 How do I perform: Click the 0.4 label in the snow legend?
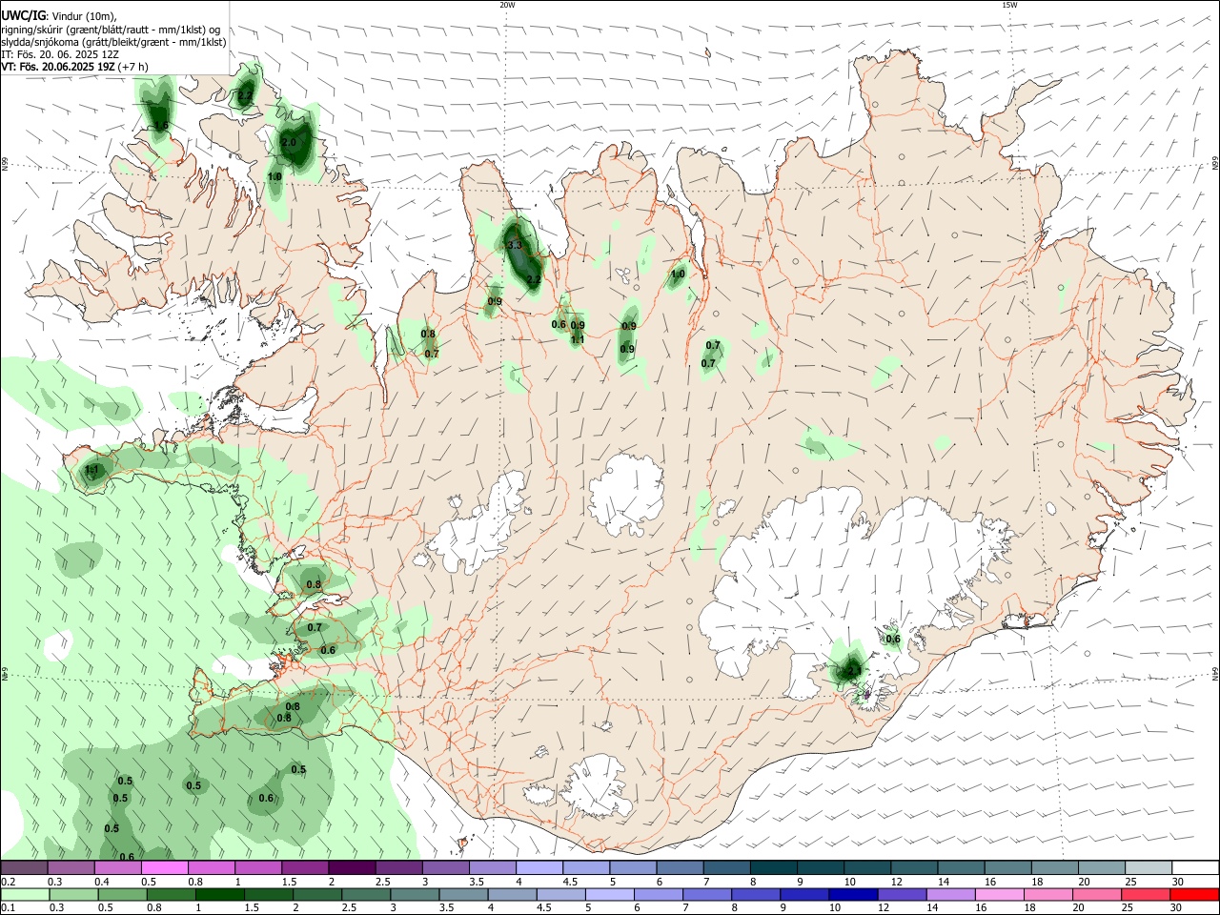coord(102,882)
